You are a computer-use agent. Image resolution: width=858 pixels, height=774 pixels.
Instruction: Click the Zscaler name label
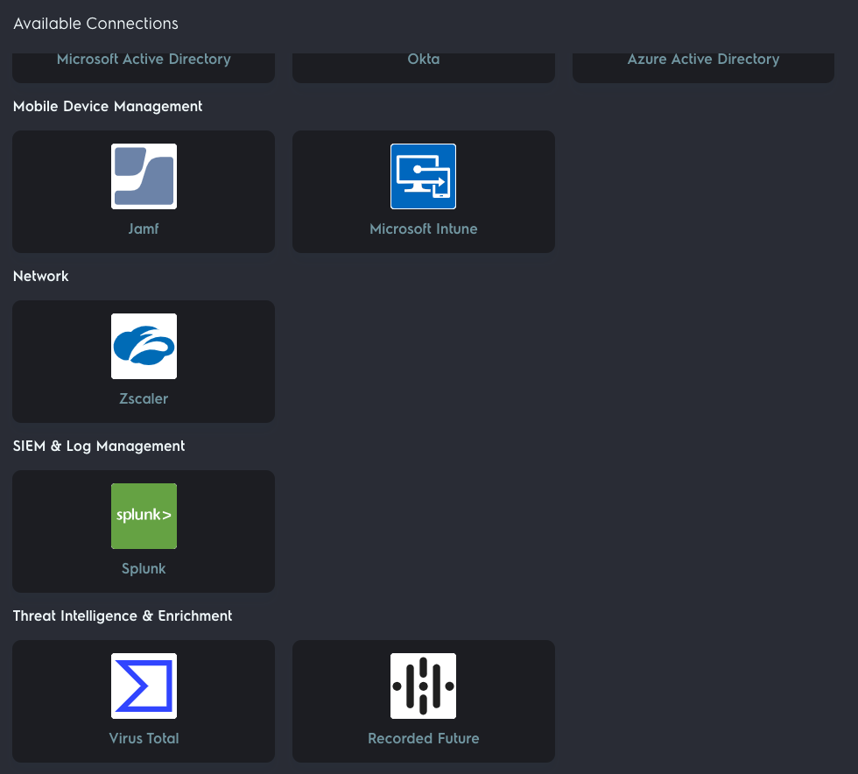[x=144, y=398]
